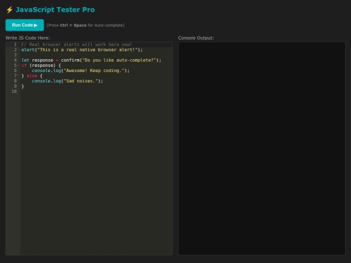
Task: Click the 'Console Output:' label
Action: 196,38
